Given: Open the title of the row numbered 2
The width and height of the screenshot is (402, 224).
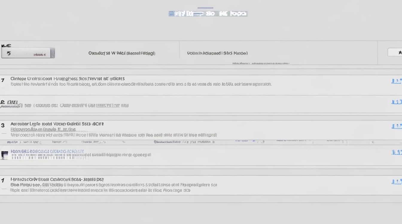Looking at the screenshot, I should pos(75,105).
